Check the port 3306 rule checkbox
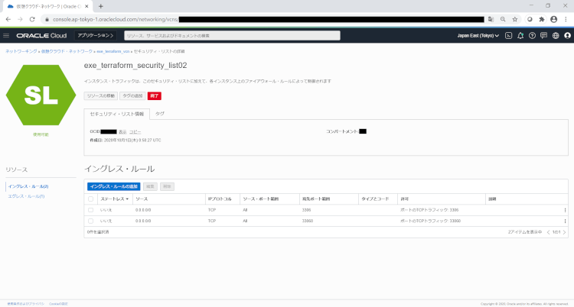 (x=91, y=210)
